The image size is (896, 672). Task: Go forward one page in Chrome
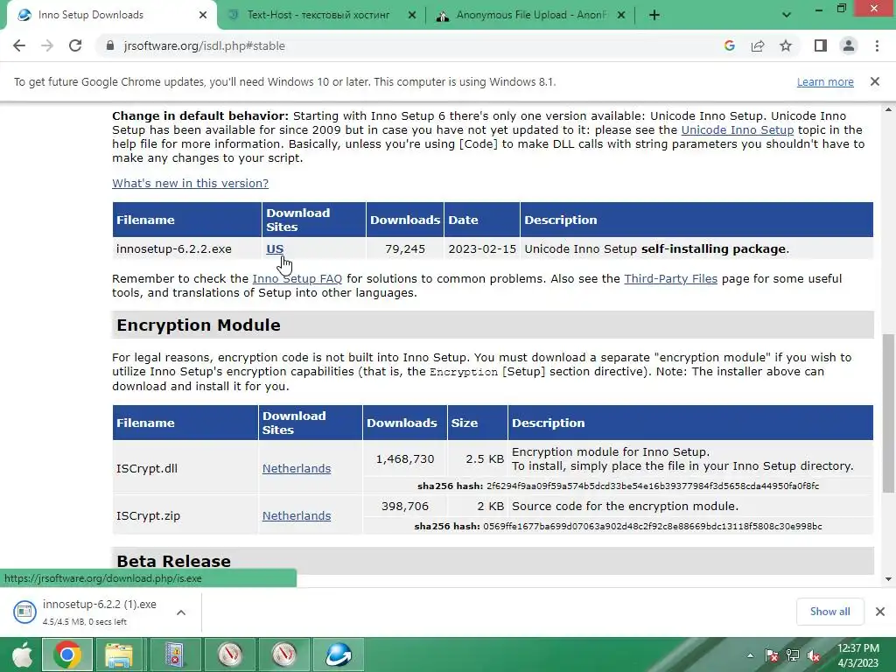[x=47, y=45]
